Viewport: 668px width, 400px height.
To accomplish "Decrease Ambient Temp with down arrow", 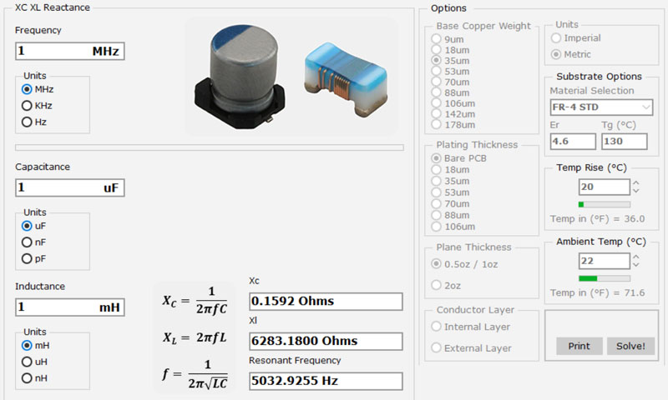I will (636, 265).
